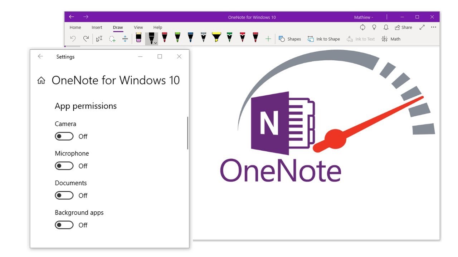
Task: Open the Shapes gallery dropdown
Action: click(290, 39)
